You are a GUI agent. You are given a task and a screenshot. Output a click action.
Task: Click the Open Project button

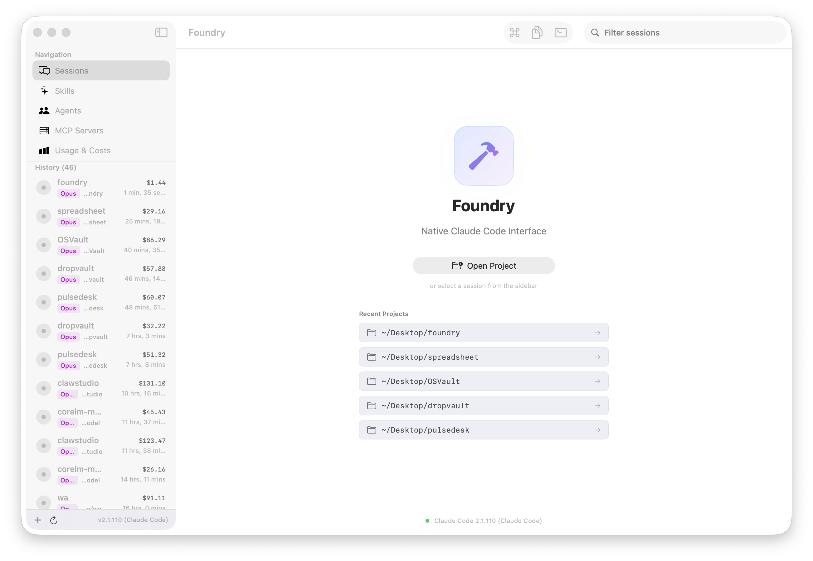[x=483, y=266]
